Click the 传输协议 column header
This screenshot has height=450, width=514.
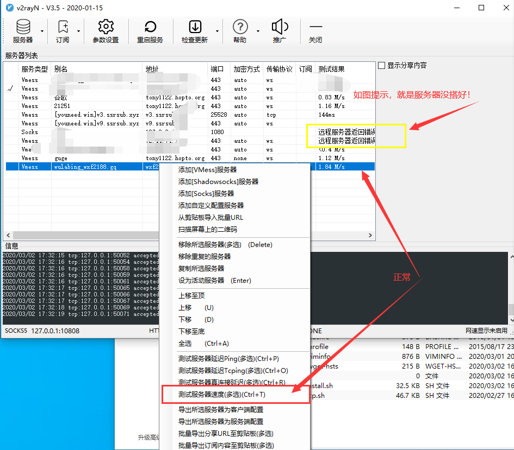click(279, 69)
